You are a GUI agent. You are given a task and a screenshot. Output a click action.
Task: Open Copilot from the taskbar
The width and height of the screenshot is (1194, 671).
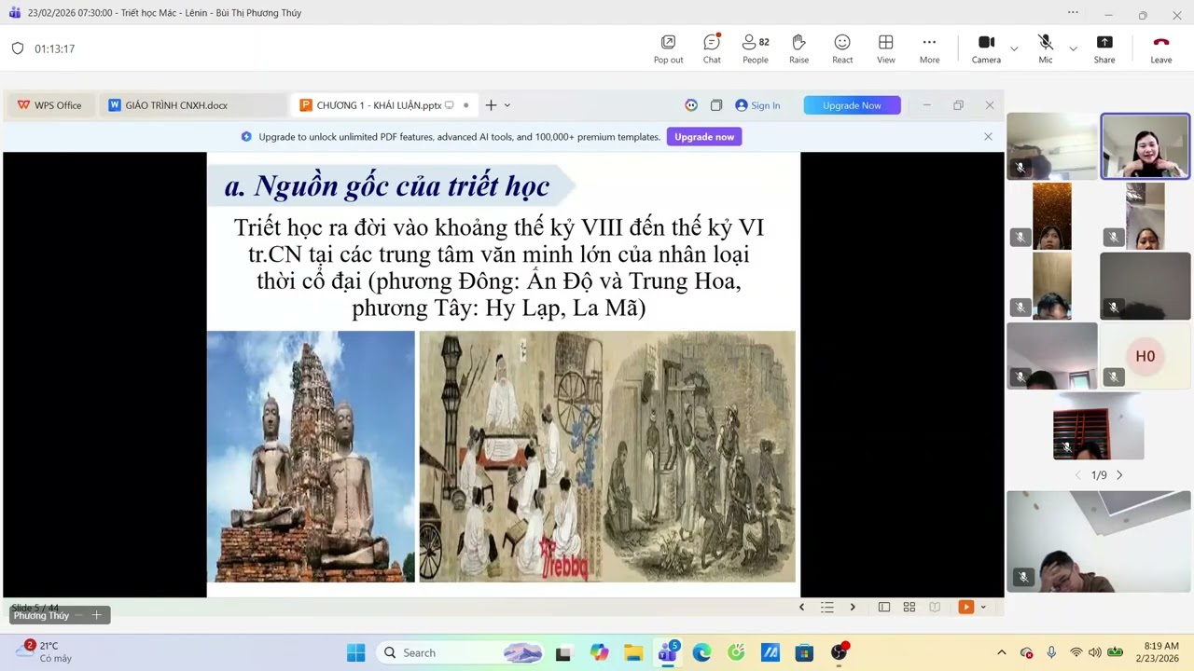click(x=599, y=652)
